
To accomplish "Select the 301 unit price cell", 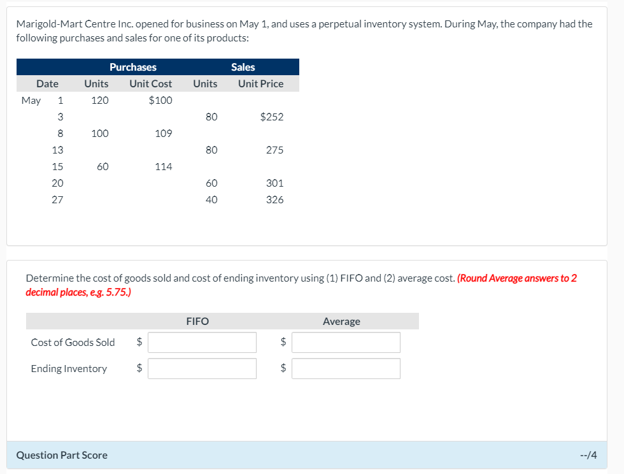I will tap(274, 183).
